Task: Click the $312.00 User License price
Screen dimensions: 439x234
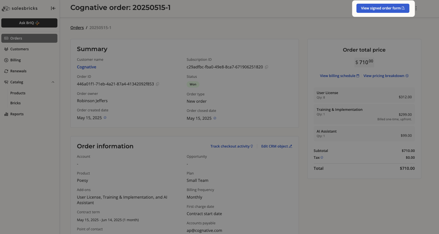Action: tap(405, 97)
